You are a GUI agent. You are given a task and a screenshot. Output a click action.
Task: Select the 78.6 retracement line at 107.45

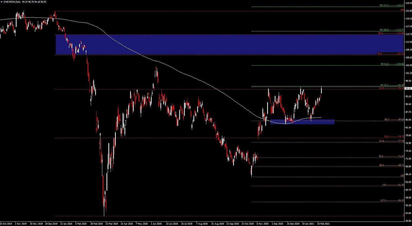pyautogui.click(x=380, y=54)
